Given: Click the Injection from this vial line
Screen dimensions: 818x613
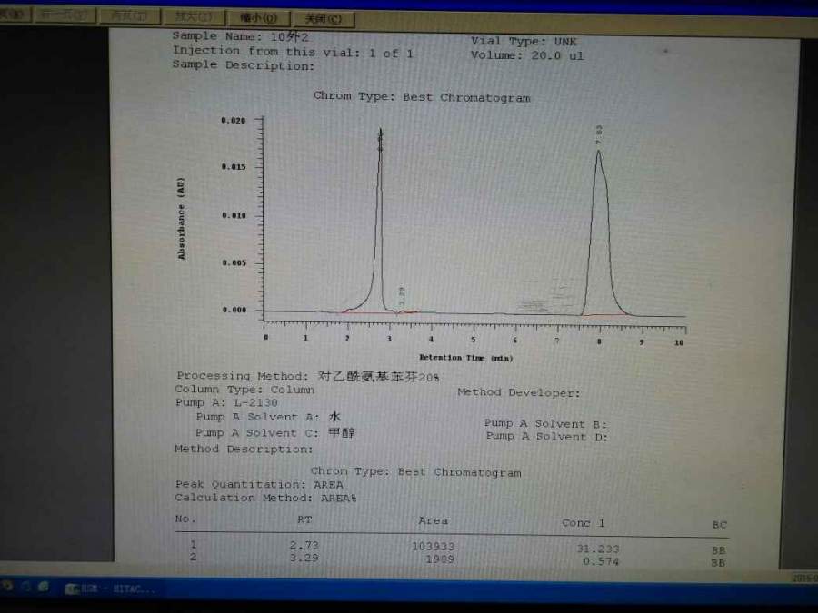Looking at the screenshot, I should click(293, 52).
